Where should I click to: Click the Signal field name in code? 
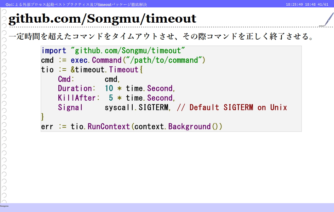coord(70,108)
